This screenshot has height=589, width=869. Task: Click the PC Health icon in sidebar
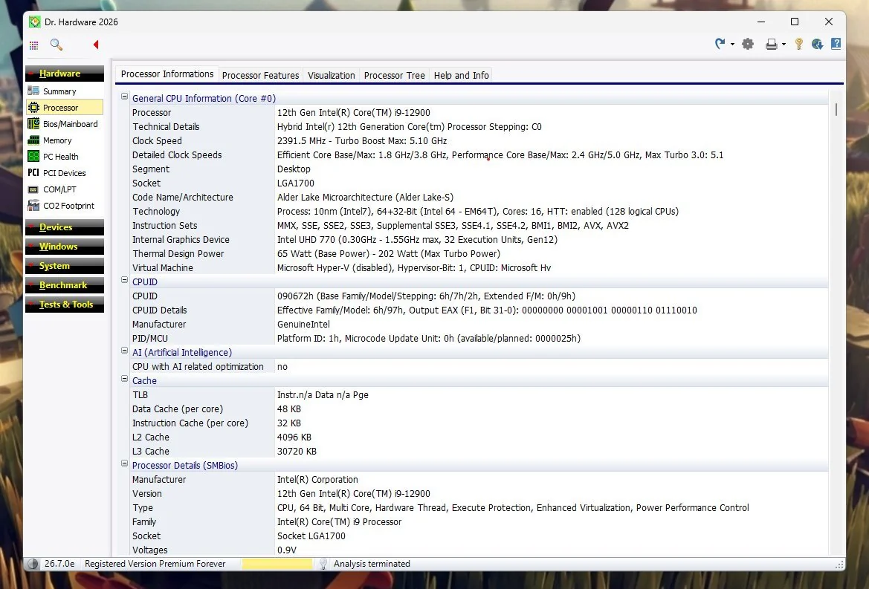[33, 156]
